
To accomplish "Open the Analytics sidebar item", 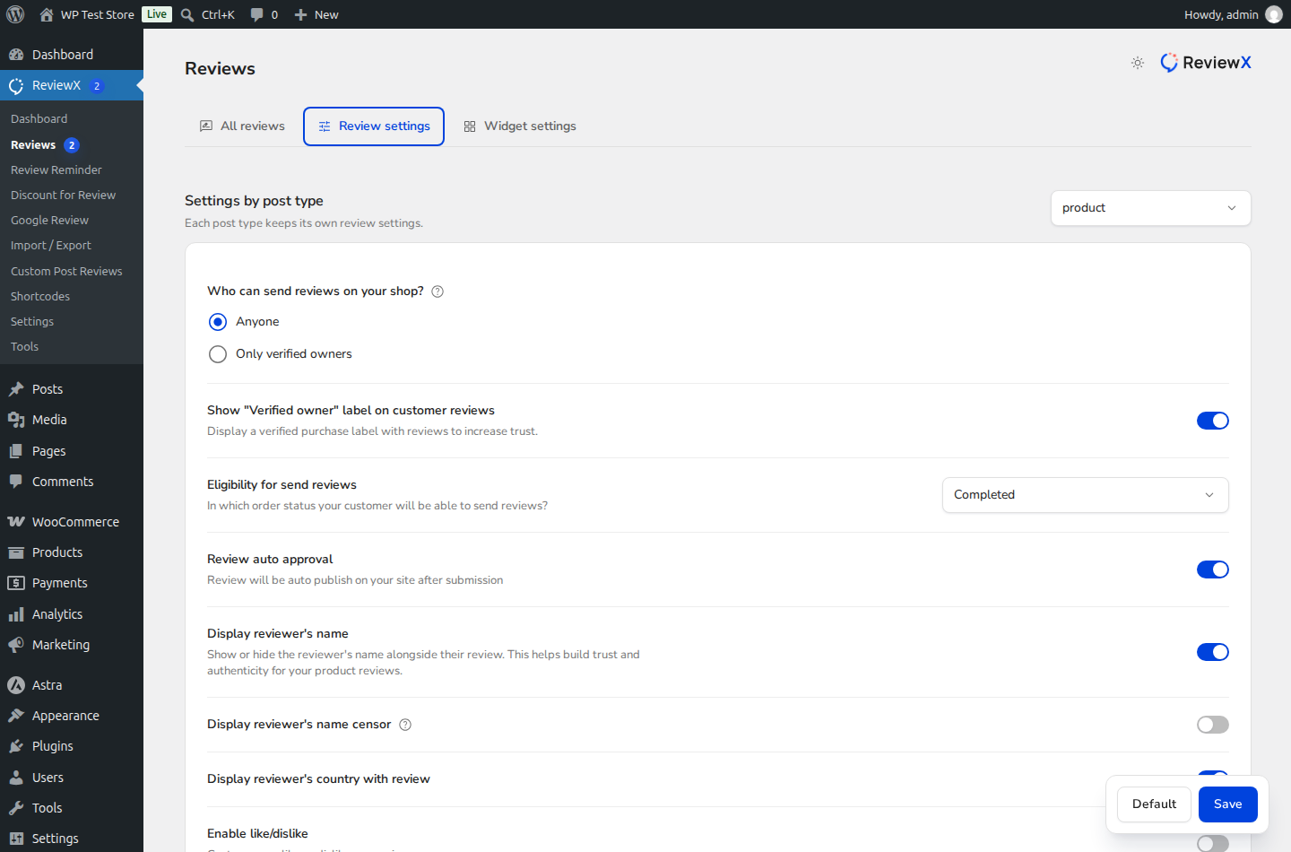I will pyautogui.click(x=72, y=614).
